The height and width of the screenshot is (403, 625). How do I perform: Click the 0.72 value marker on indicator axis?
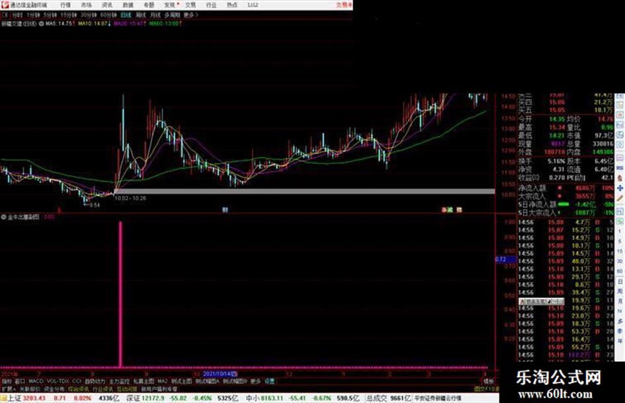click(x=505, y=259)
